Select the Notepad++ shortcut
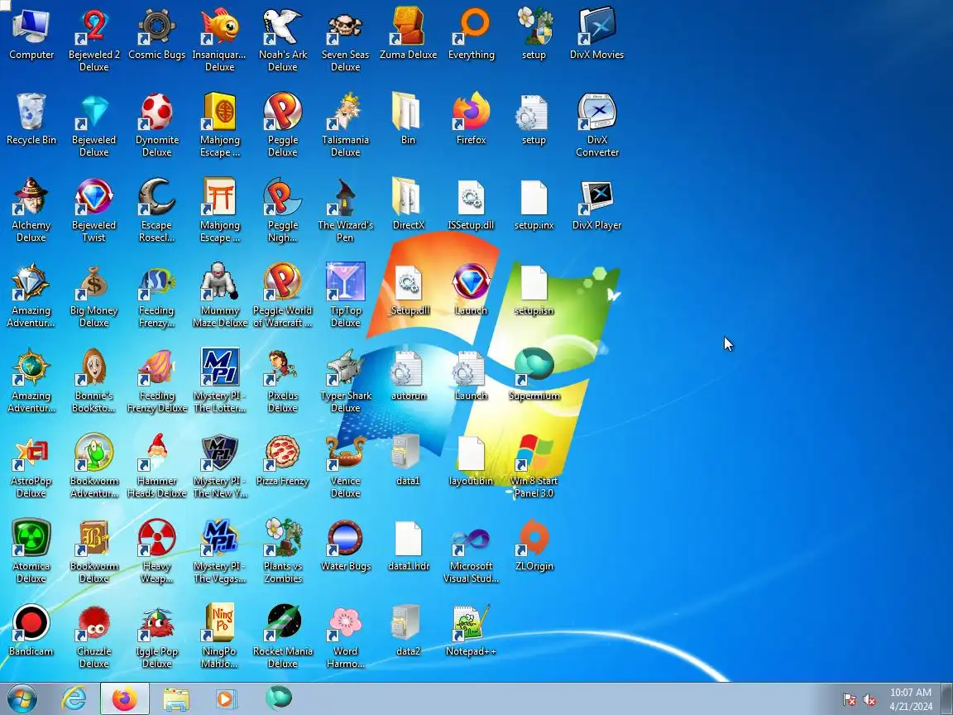 tap(471, 623)
